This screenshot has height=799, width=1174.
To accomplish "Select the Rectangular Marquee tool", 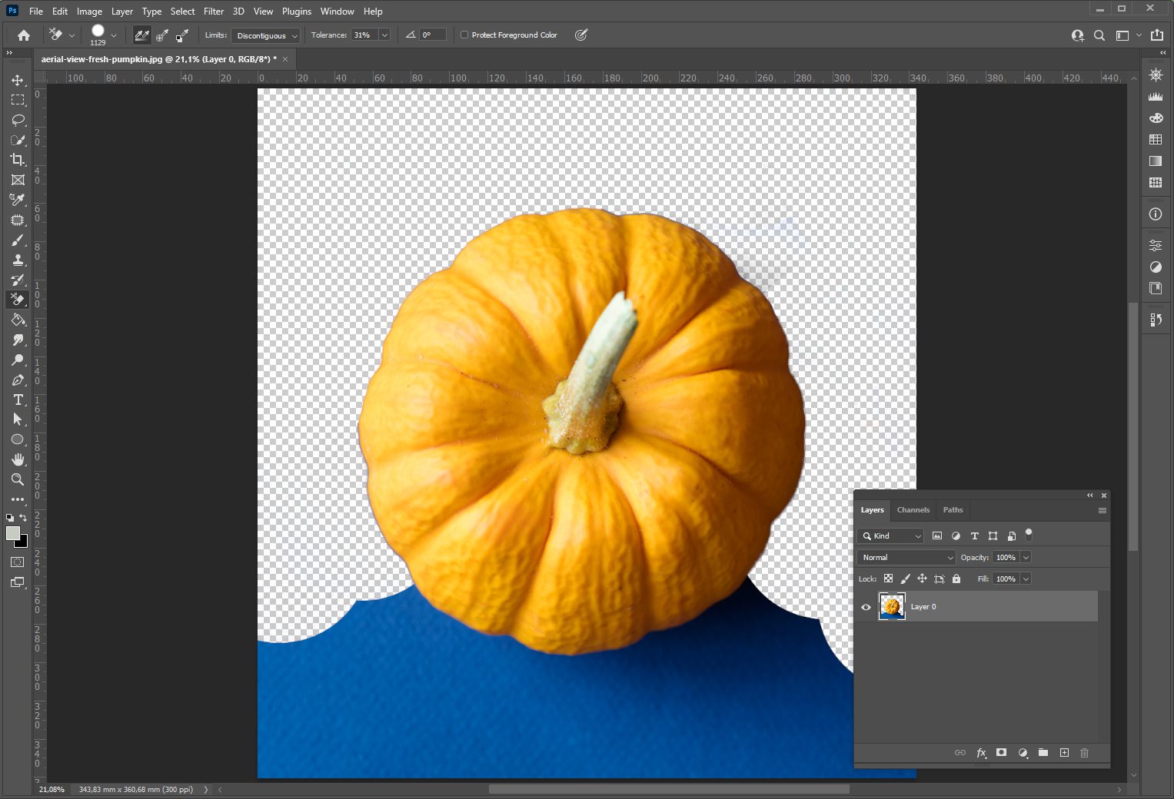I will coord(18,100).
